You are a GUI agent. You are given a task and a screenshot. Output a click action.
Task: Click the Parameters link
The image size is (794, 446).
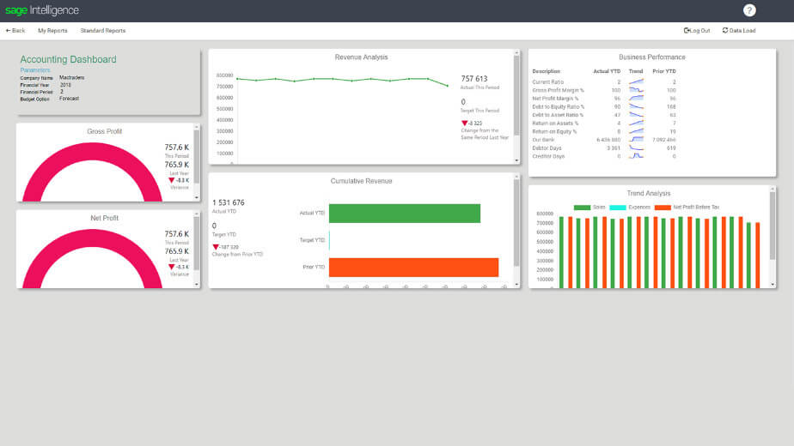(x=35, y=70)
